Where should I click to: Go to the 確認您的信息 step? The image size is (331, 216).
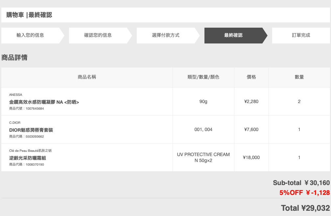[98, 35]
